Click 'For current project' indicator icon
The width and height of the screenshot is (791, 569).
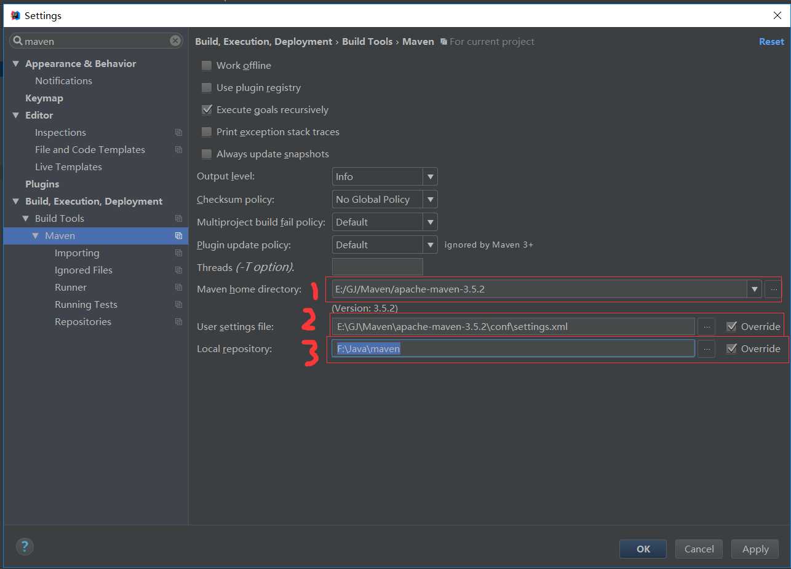pyautogui.click(x=443, y=42)
